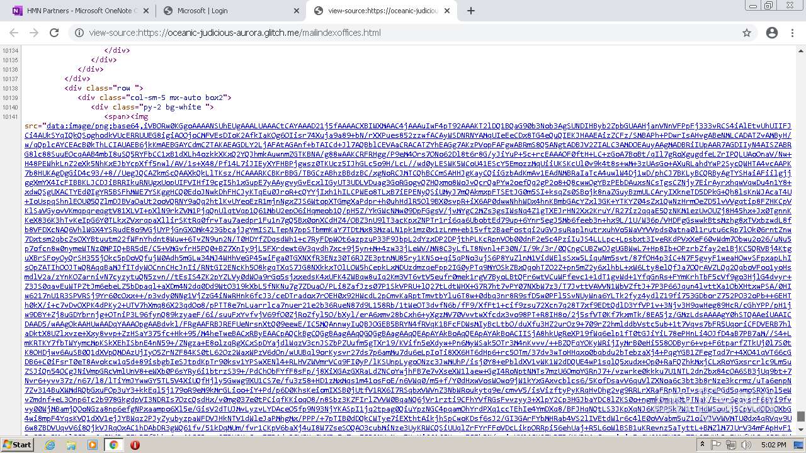Click the <span><img source line
This screenshot has width=806, height=453.
coord(126,116)
